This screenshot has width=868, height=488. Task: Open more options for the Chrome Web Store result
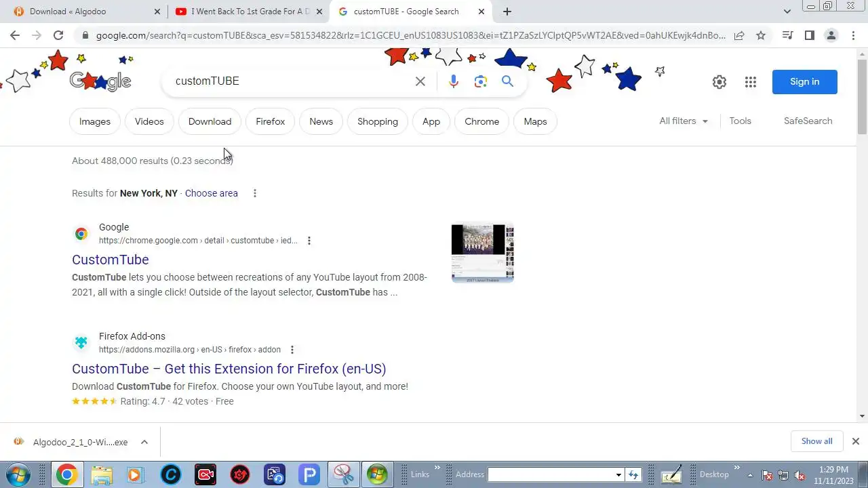tap(309, 241)
